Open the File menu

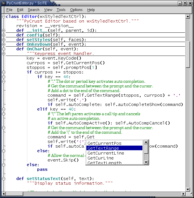[9, 10]
